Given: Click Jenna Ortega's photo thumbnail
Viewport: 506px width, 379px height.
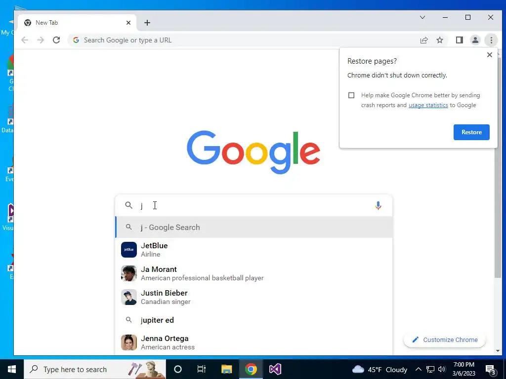Looking at the screenshot, I should point(129,342).
